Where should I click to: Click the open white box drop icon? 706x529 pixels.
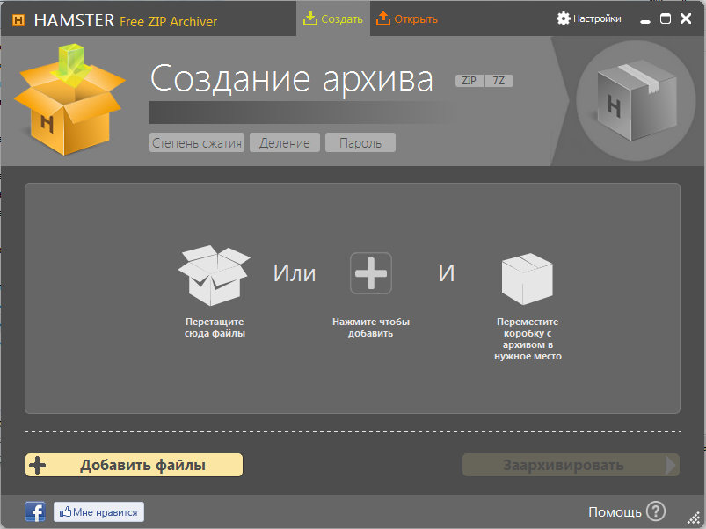coord(214,274)
